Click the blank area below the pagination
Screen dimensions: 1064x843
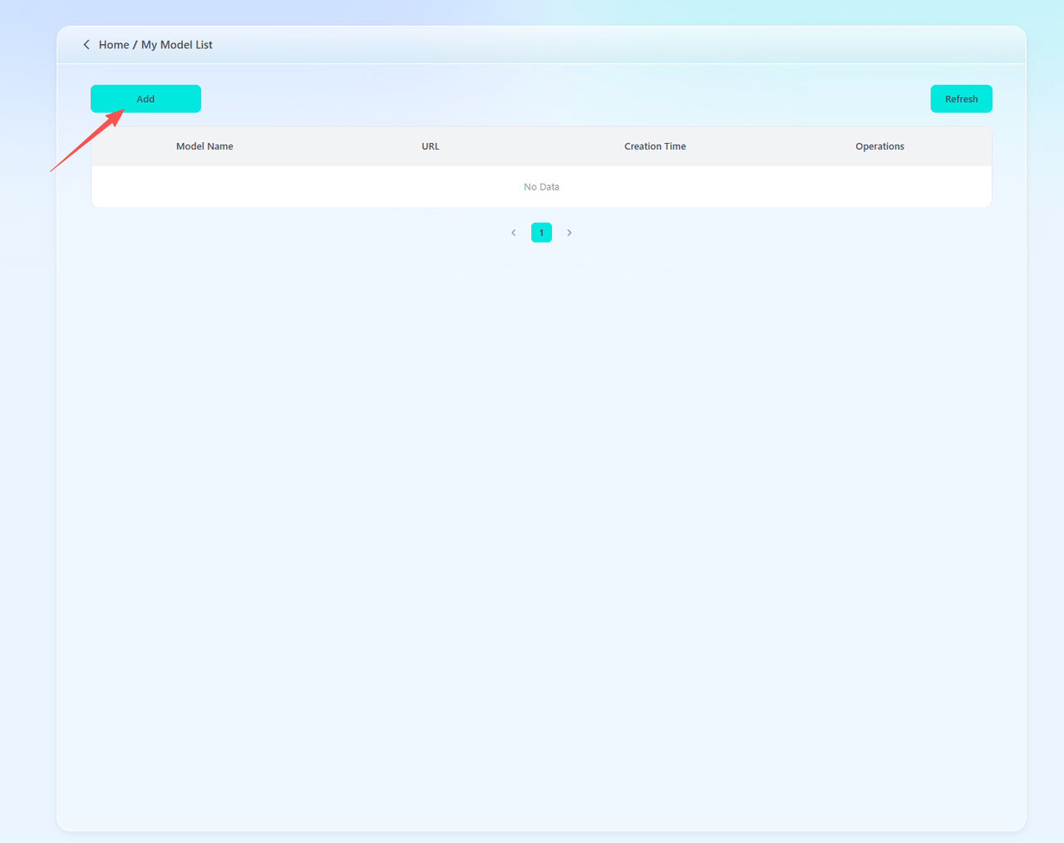pyautogui.click(x=540, y=499)
